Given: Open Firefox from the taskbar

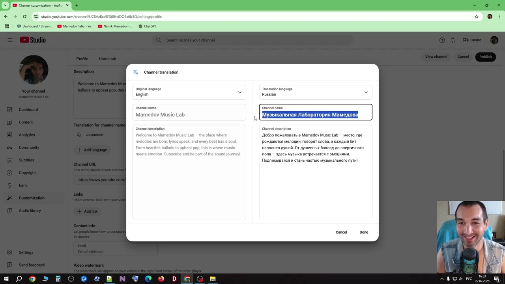Looking at the screenshot, I should pos(161,279).
